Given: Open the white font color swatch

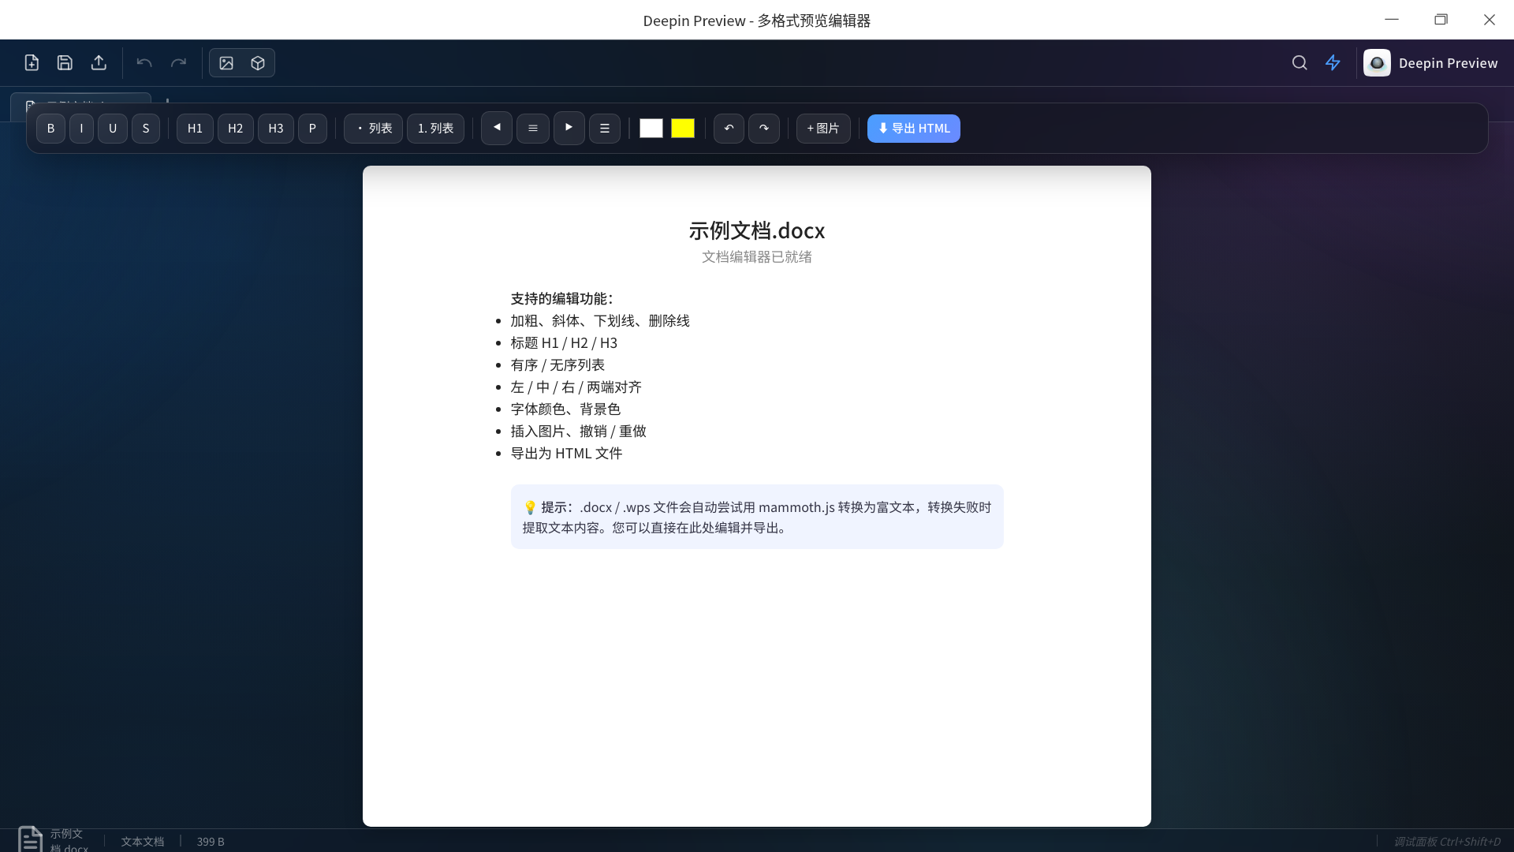Looking at the screenshot, I should pos(651,128).
